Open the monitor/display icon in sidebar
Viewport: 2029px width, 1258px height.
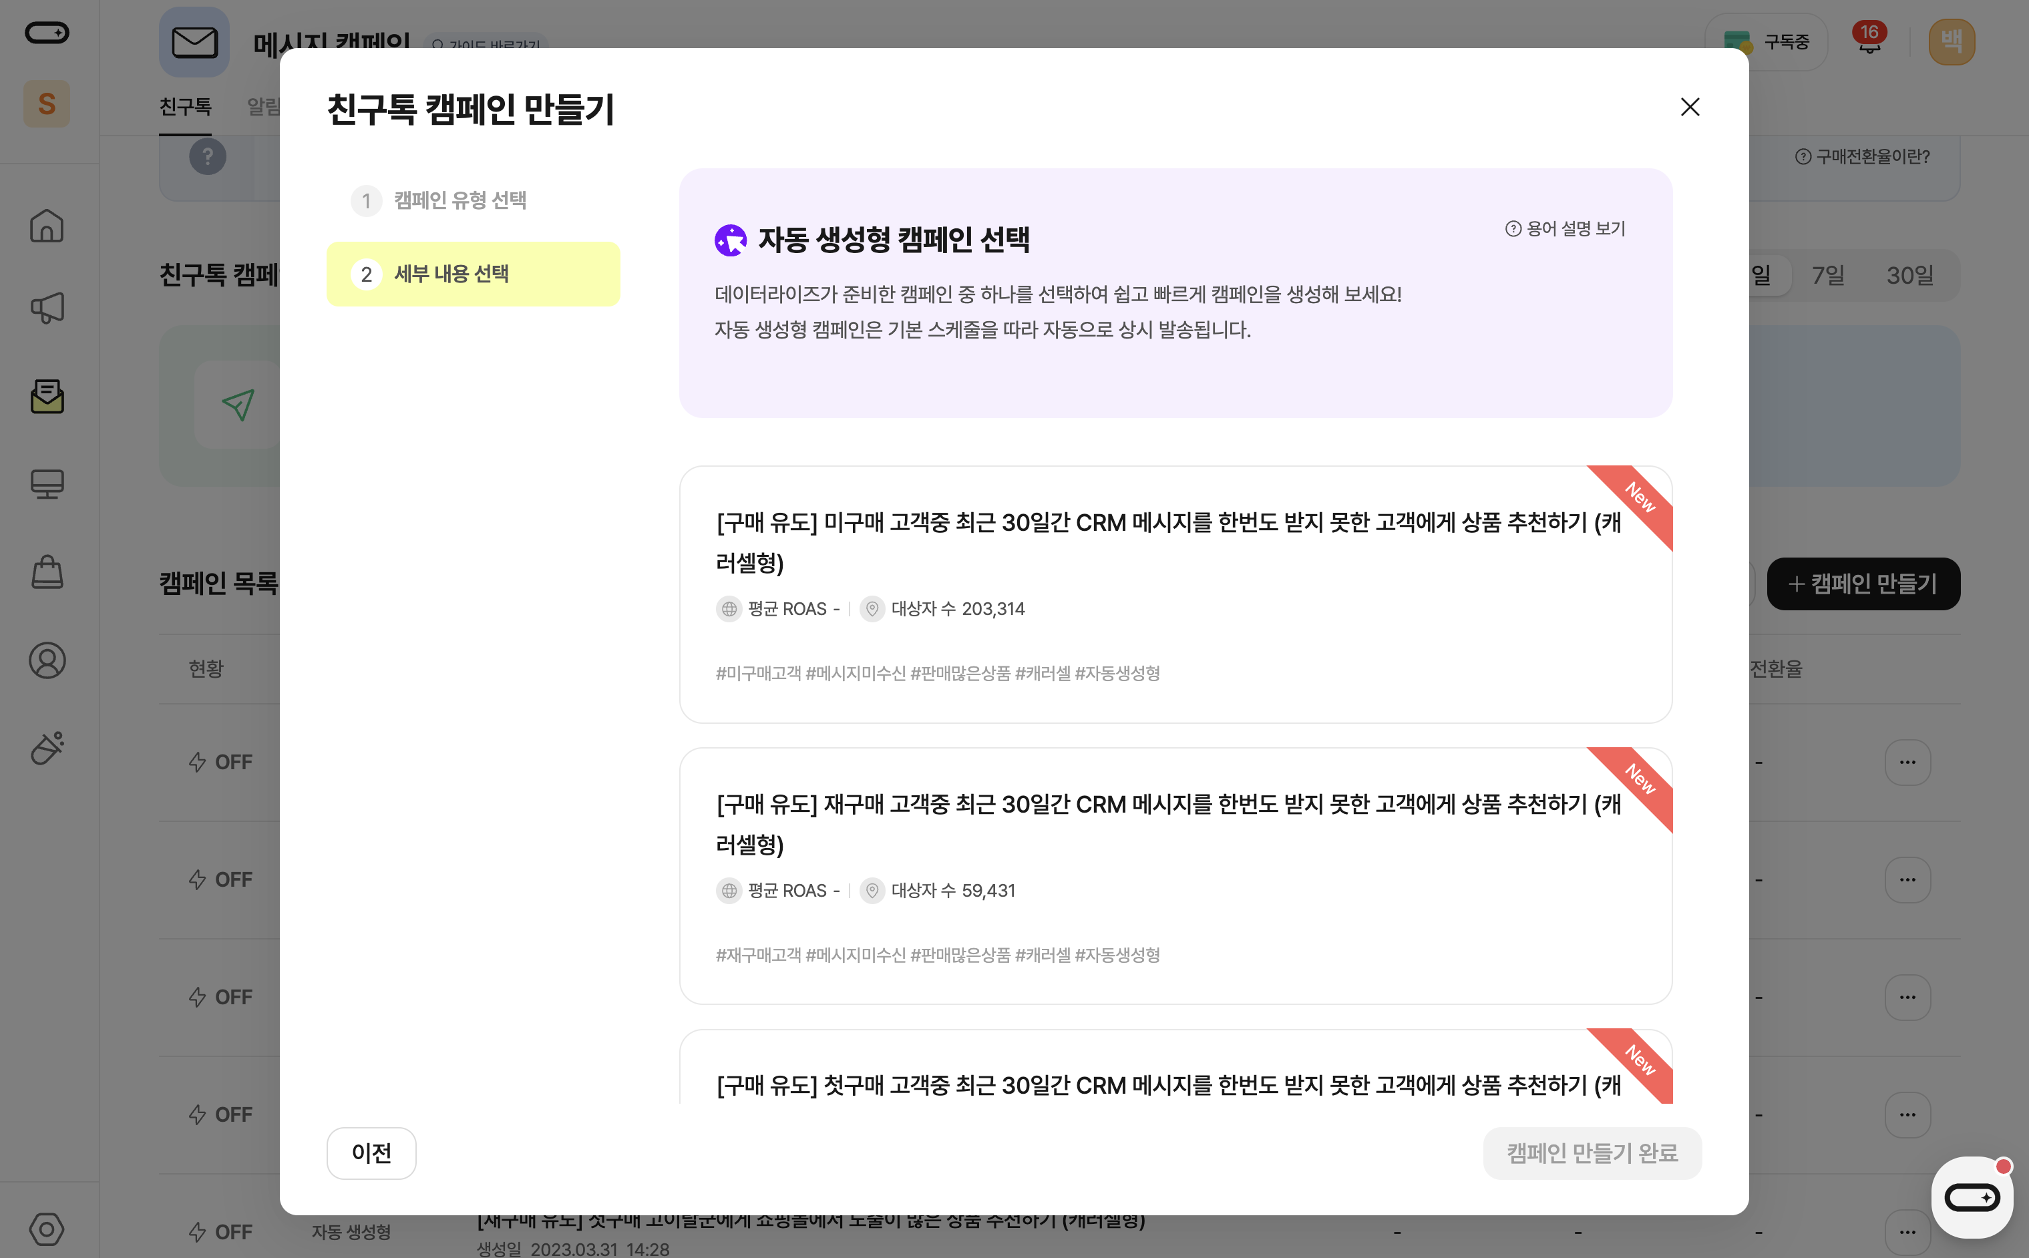click(47, 484)
